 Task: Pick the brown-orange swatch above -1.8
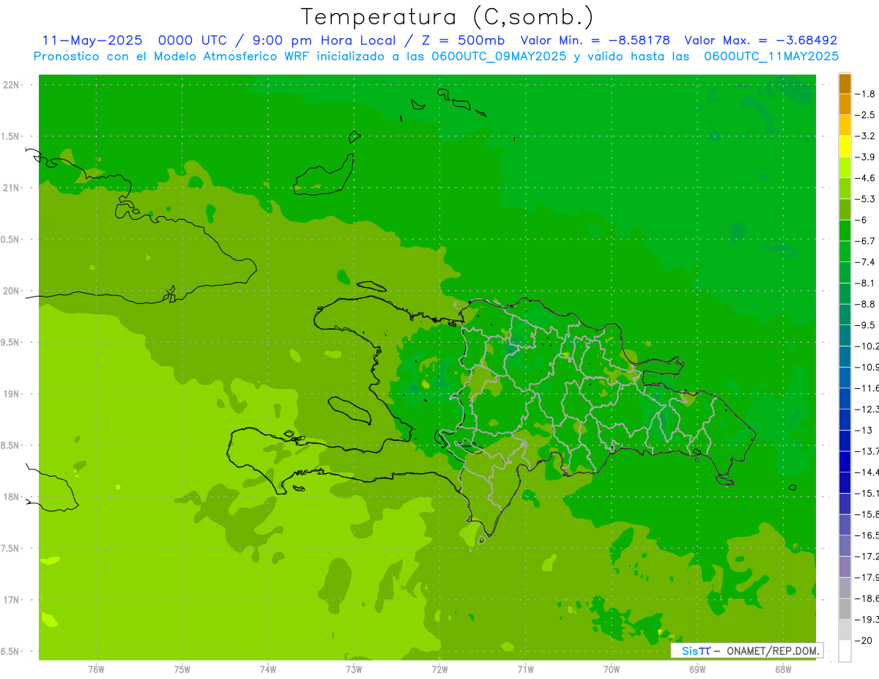tap(845, 84)
